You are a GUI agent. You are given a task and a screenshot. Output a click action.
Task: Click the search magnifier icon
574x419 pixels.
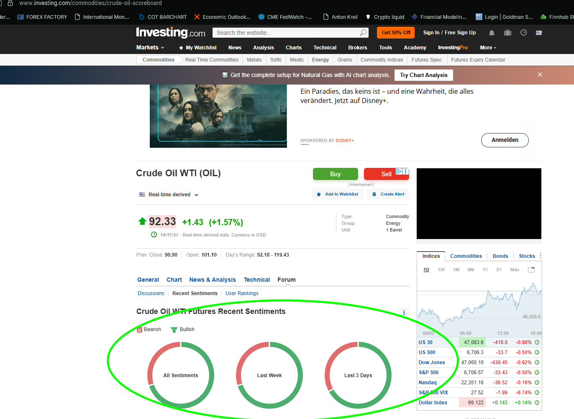pos(363,33)
